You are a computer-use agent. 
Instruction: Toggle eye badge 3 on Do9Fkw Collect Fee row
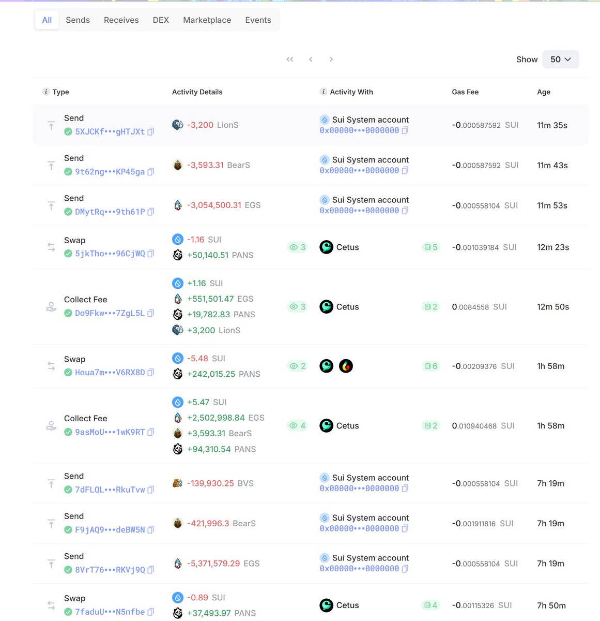tap(297, 307)
